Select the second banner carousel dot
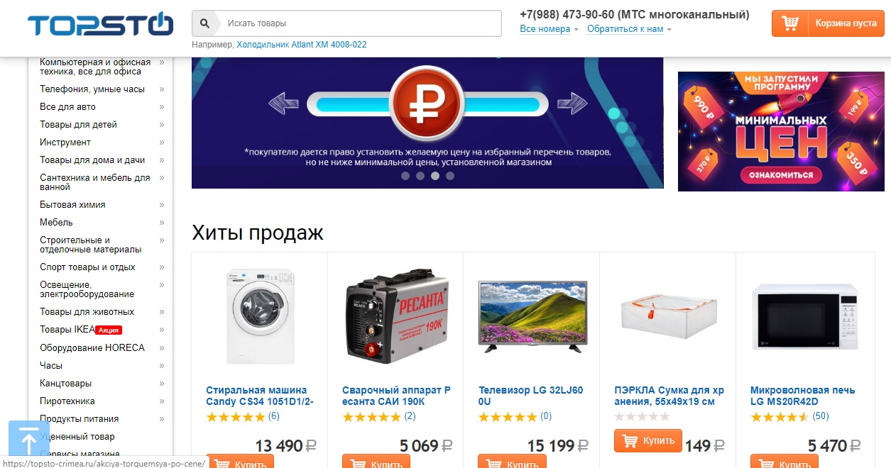 point(420,176)
